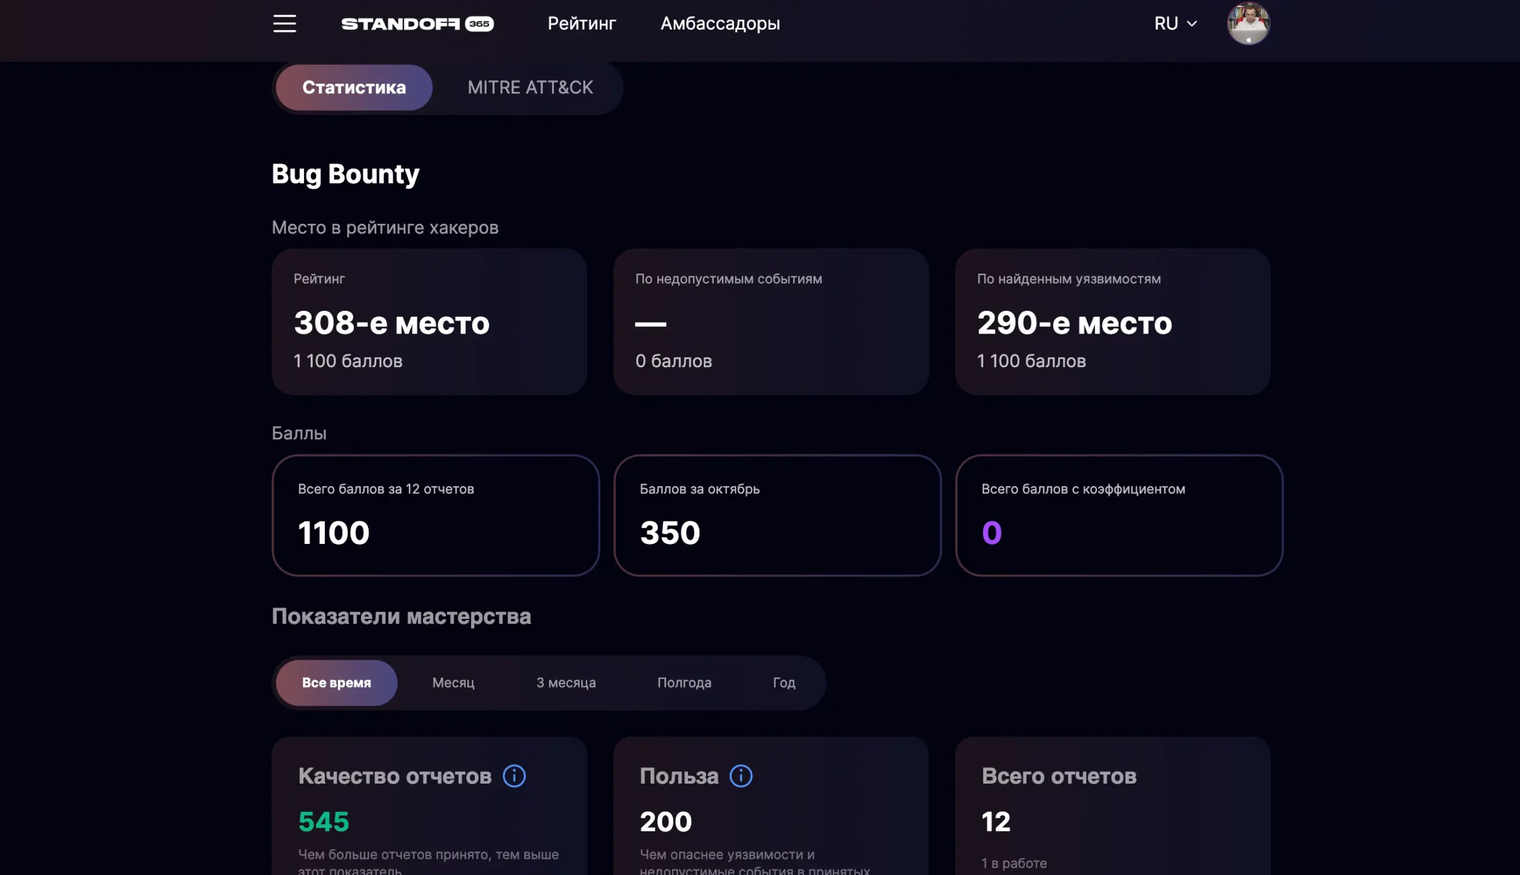Open the Рейтинг navigation link
This screenshot has width=1520, height=875.
[x=582, y=24]
